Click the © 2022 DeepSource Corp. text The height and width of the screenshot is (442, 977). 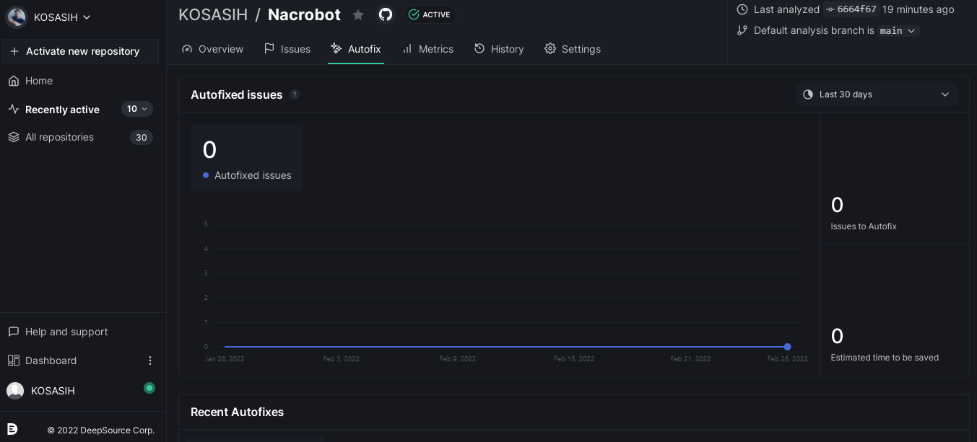pyautogui.click(x=101, y=430)
